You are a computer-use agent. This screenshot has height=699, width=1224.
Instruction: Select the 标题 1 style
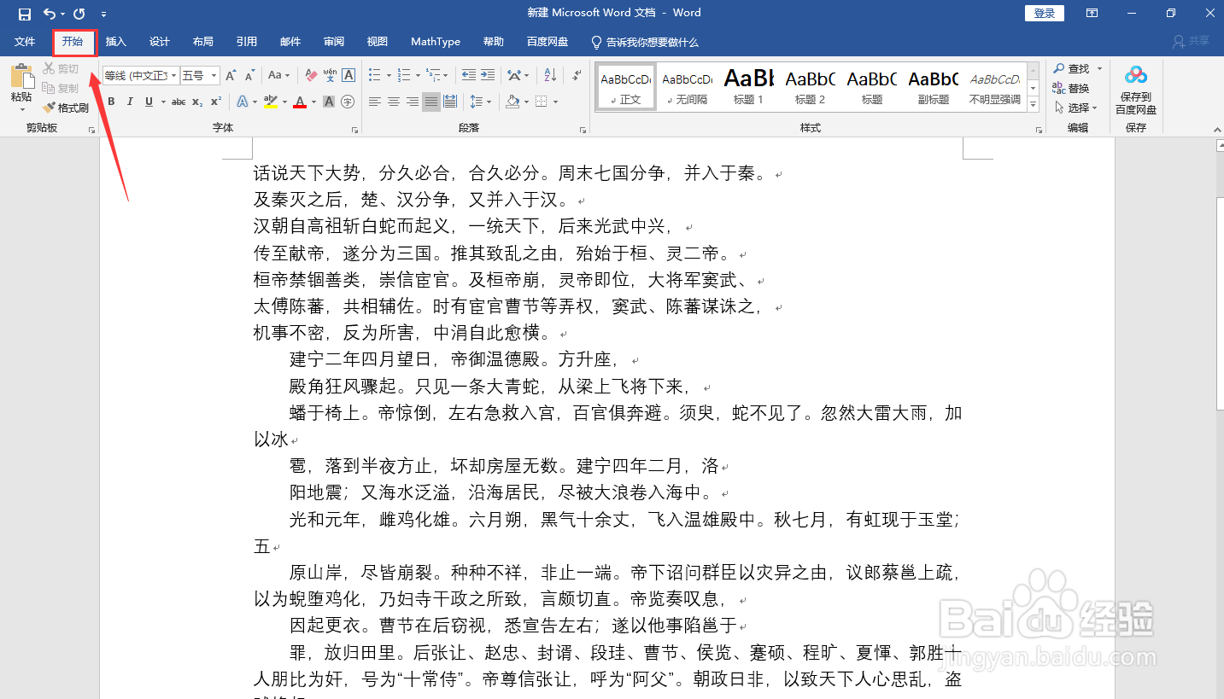[x=749, y=87]
